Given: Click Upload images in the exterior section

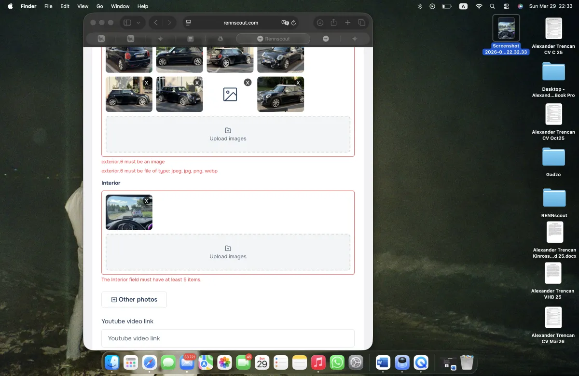Looking at the screenshot, I should [228, 134].
